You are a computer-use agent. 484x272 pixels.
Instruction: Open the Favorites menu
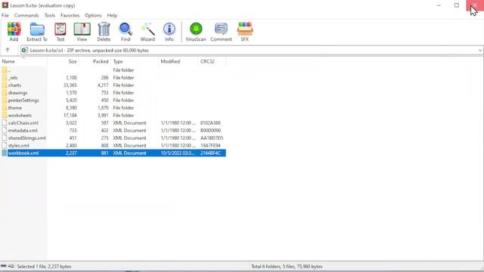tap(70, 15)
